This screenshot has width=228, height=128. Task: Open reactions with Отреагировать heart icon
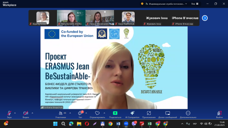[97, 114]
